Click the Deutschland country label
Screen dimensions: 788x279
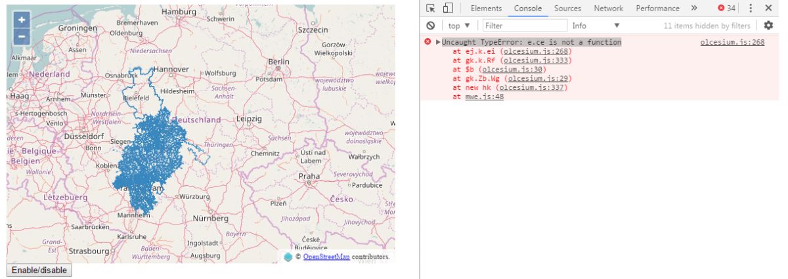pos(196,120)
